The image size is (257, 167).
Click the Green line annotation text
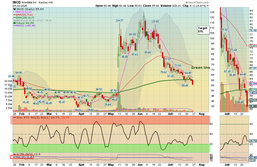click(201, 68)
